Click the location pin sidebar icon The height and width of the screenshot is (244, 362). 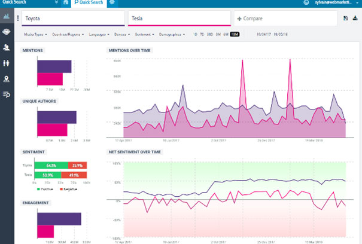point(7,78)
